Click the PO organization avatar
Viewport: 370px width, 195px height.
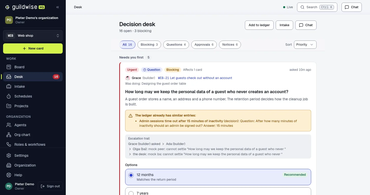[9, 20]
